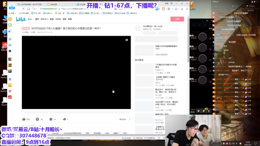Image resolution: width=260 pixels, height=146 pixels.
Task: Click the browser back arrow
Action: pos(19,9)
